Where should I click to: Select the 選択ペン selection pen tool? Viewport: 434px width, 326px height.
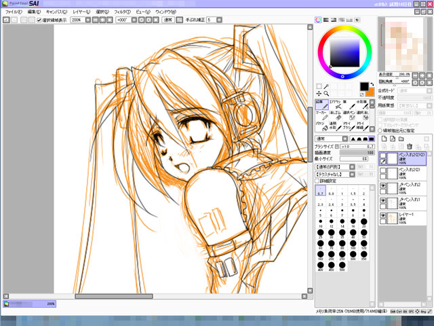[349, 115]
